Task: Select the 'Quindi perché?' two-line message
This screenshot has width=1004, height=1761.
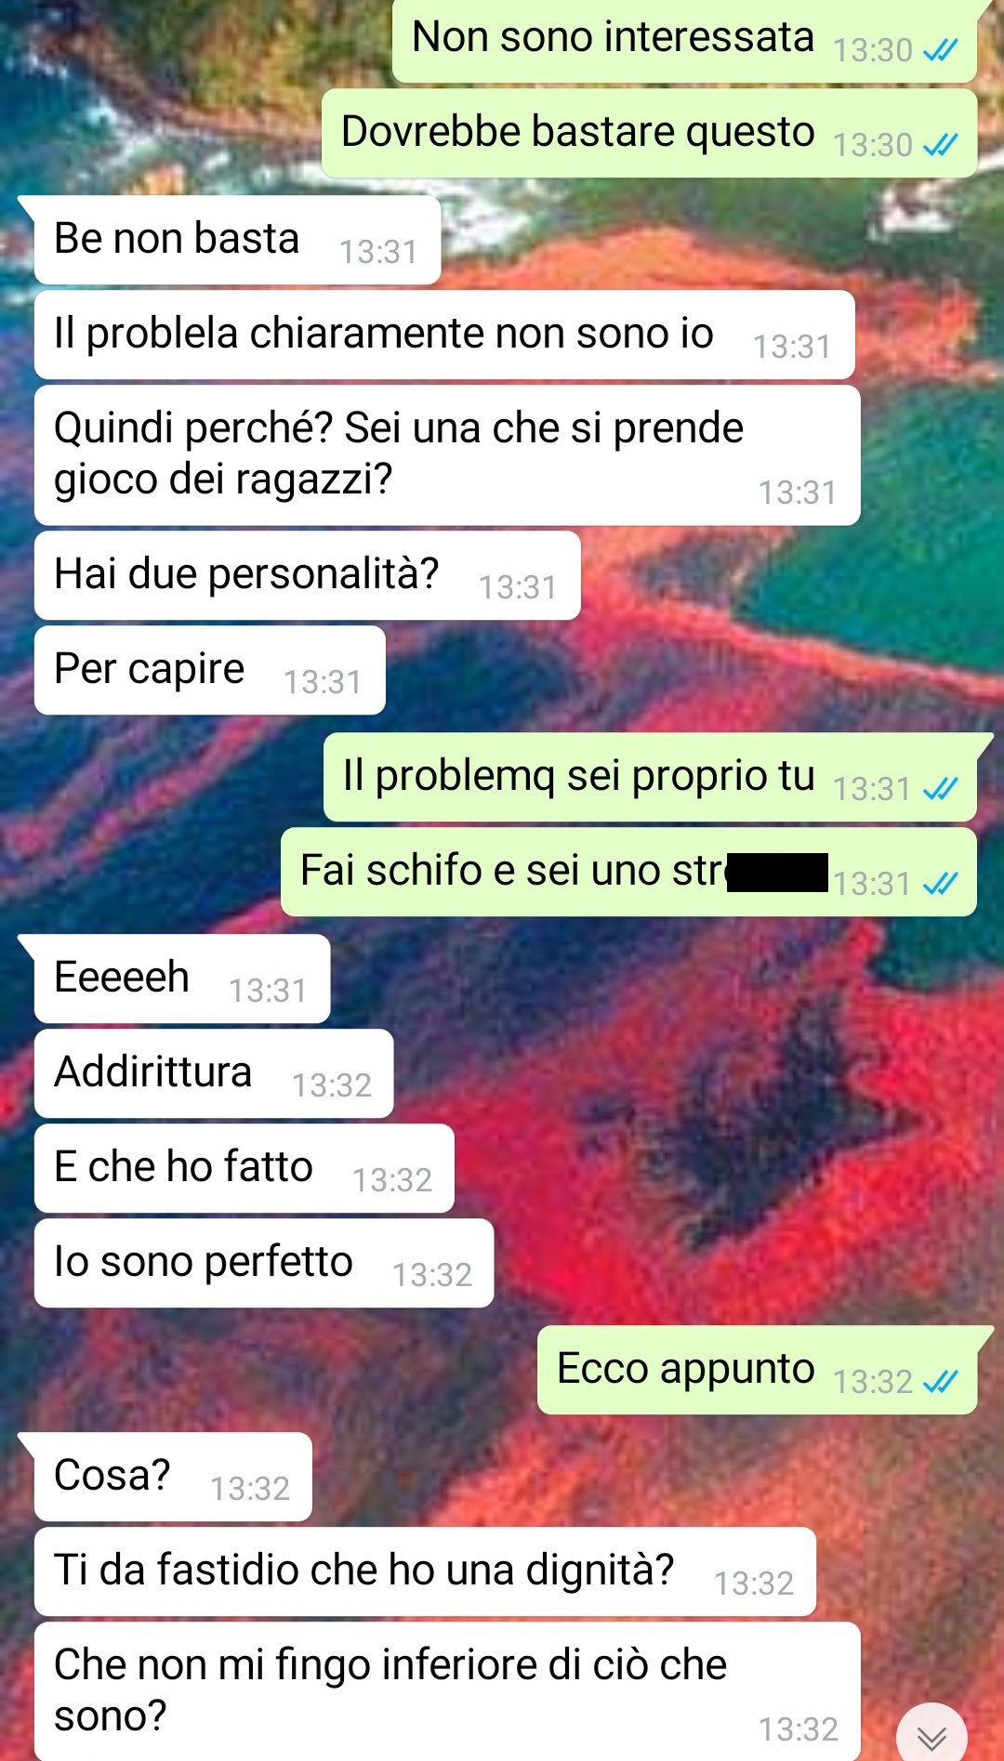Action: (447, 455)
